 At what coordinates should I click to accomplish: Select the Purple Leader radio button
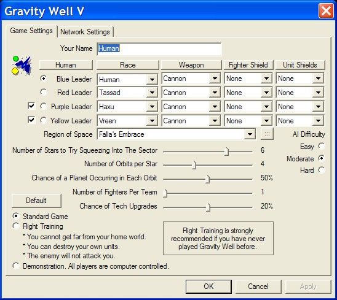click(x=44, y=106)
